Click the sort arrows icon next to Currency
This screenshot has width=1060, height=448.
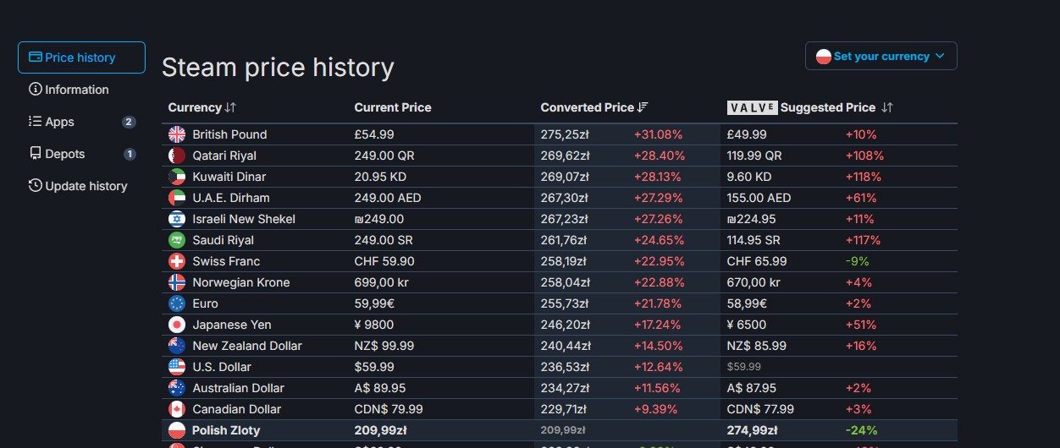[230, 107]
